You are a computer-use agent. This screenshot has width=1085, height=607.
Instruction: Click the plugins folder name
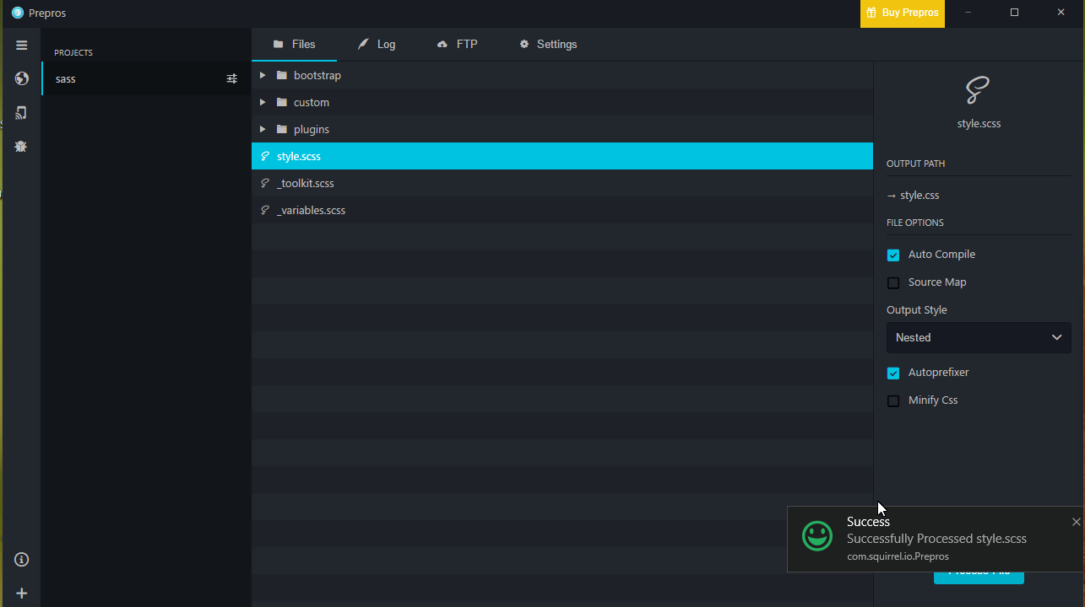point(312,129)
